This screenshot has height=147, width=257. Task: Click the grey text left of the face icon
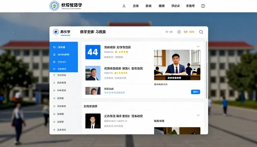click(x=169, y=32)
